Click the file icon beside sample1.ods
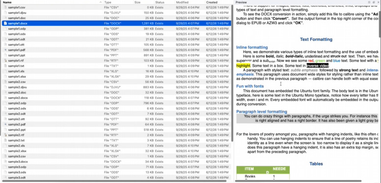This screenshot has height=183, width=381. pyautogui.click(x=5, y=34)
